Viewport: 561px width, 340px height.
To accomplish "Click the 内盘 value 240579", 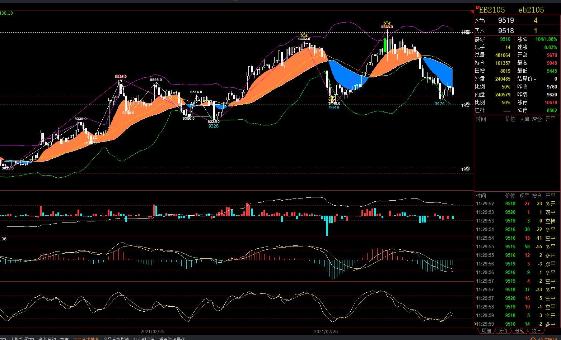I will [503, 95].
